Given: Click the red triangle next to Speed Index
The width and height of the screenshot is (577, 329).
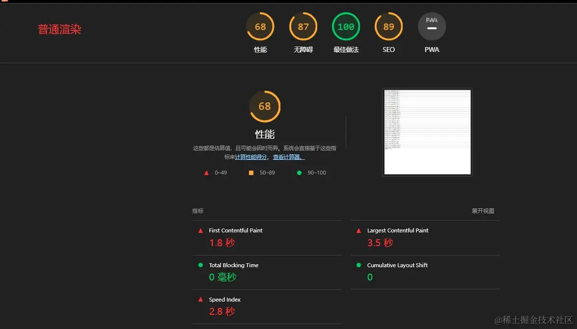Looking at the screenshot, I should coord(200,300).
